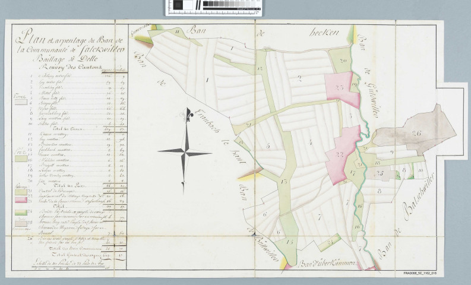
Task: Click the green parcel numbered 17
Action: [353, 174]
